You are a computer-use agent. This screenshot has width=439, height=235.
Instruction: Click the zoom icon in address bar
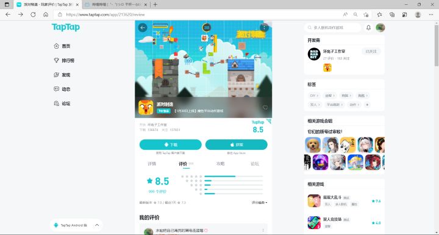355,15
